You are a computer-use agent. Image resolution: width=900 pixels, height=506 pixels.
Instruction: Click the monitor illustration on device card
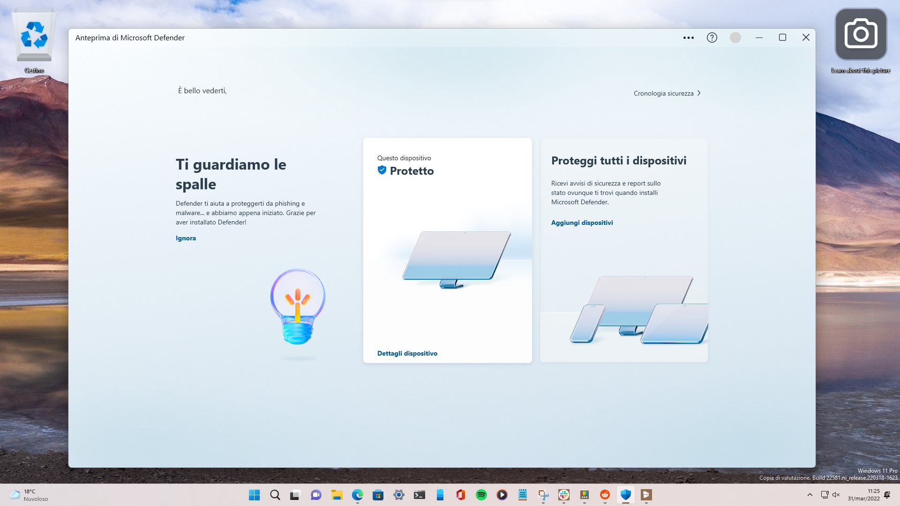[x=456, y=259]
